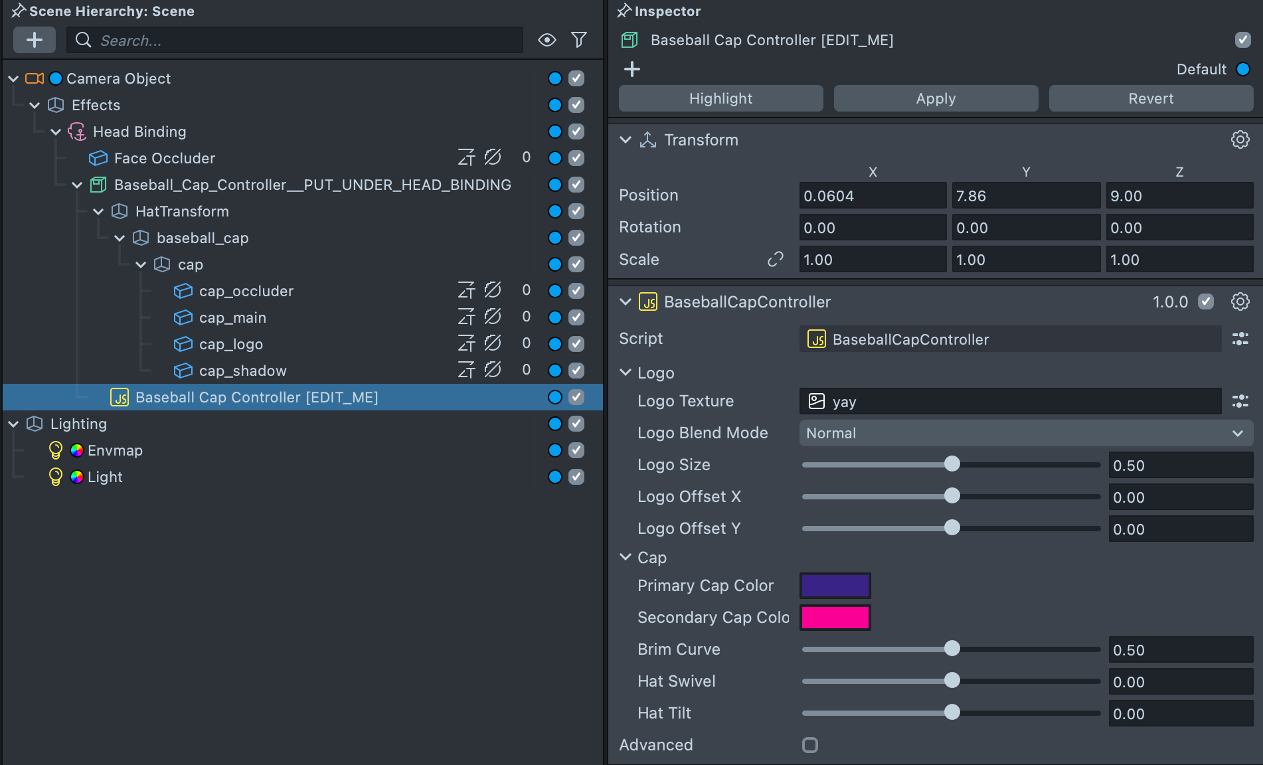Disable the BaseballCapController script checkbox
This screenshot has height=765, width=1263.
tap(1206, 301)
